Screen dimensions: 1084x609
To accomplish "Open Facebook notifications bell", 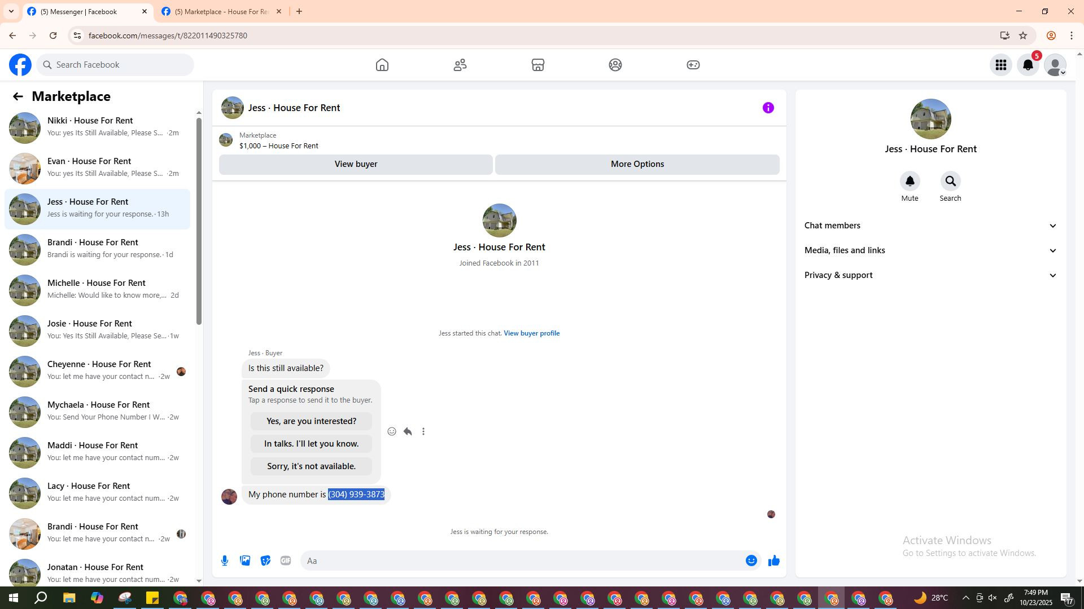I will 1028,65.
